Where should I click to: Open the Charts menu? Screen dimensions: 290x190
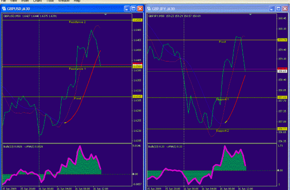point(38,1)
